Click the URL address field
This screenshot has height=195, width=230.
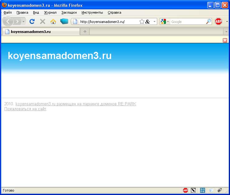click(x=109, y=22)
